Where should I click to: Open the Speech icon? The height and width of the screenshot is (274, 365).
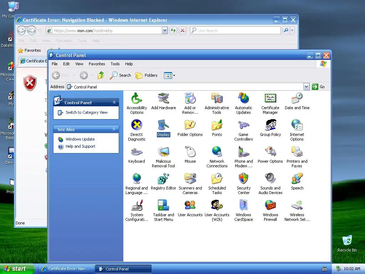point(297,182)
